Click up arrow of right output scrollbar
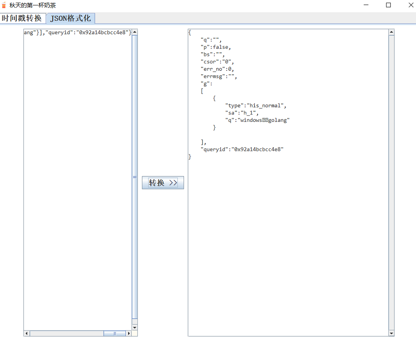416x338 pixels. coord(392,32)
